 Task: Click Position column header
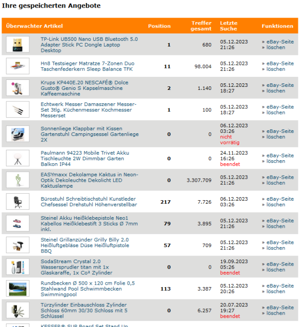click(x=159, y=26)
